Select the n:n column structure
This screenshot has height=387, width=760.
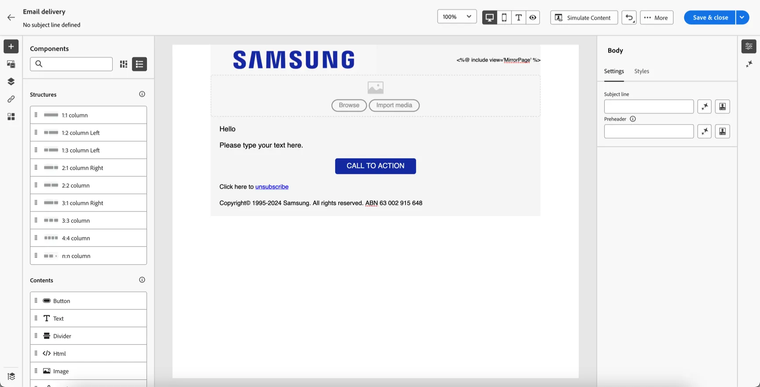click(x=88, y=256)
